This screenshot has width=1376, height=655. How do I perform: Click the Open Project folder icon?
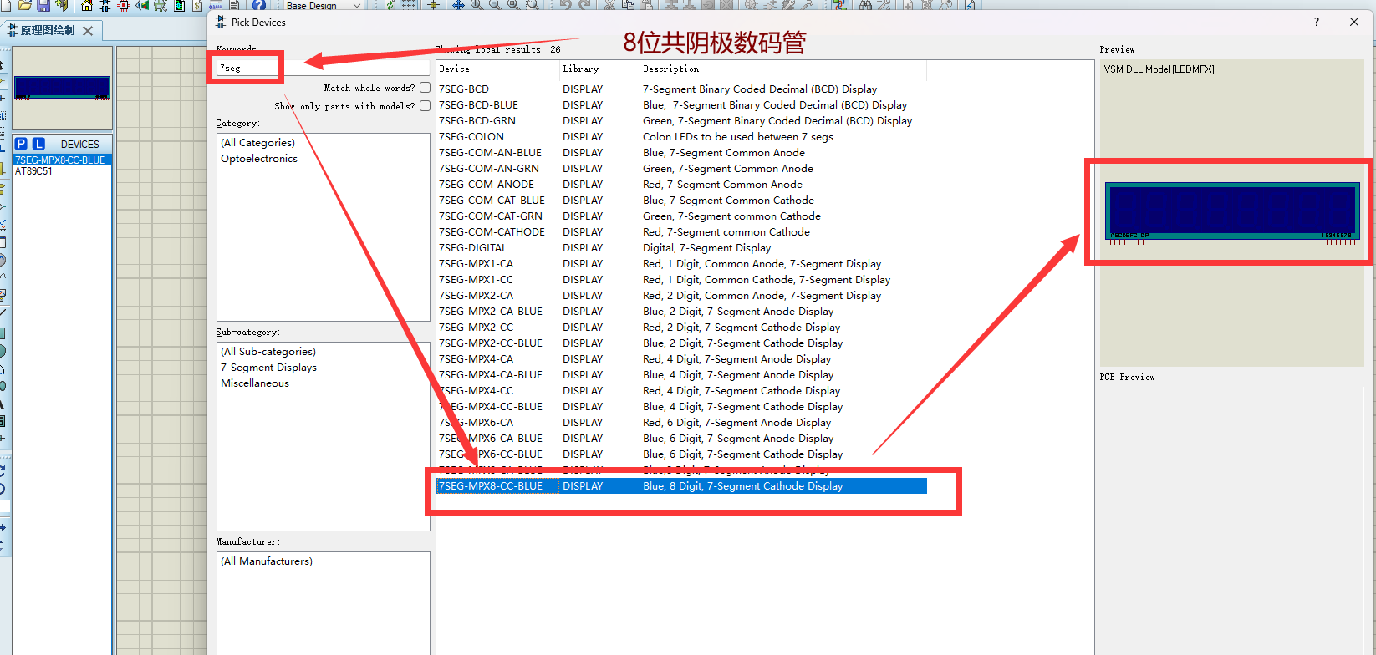(25, 5)
